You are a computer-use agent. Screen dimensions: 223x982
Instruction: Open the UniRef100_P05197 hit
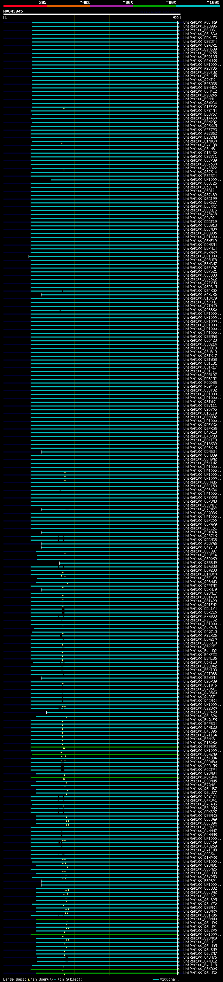click(200, 375)
